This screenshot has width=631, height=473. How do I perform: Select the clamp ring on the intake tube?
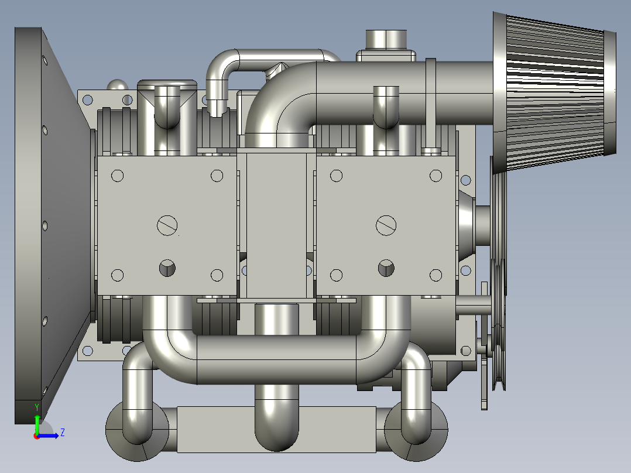431,105
